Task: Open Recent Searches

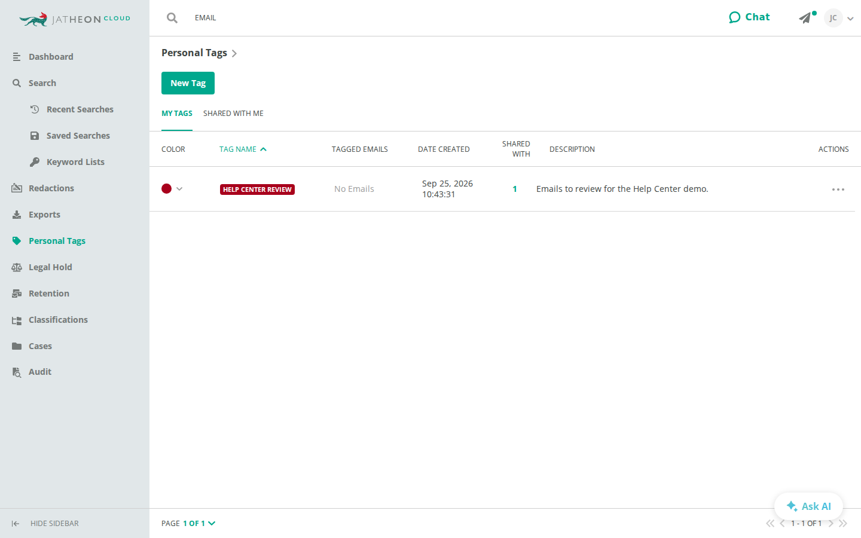Action: (80, 109)
